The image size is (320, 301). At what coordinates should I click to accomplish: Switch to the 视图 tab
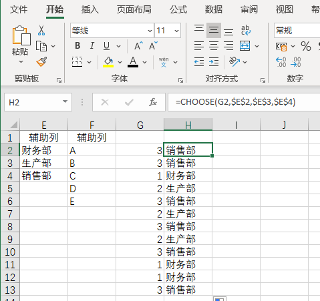pos(285,9)
